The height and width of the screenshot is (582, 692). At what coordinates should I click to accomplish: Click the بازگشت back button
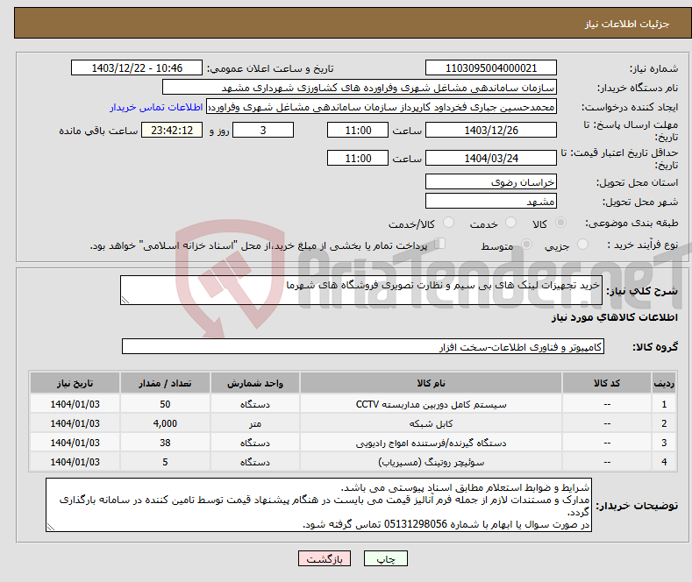point(325,558)
